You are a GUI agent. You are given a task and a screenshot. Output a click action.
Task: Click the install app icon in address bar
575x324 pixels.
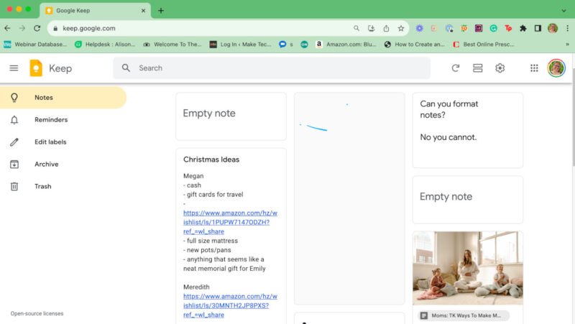point(371,28)
